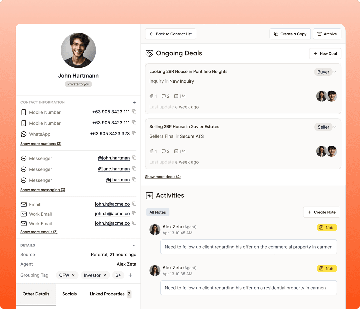Open the Buyer role dropdown
This screenshot has width=360, height=309.
coord(325,72)
